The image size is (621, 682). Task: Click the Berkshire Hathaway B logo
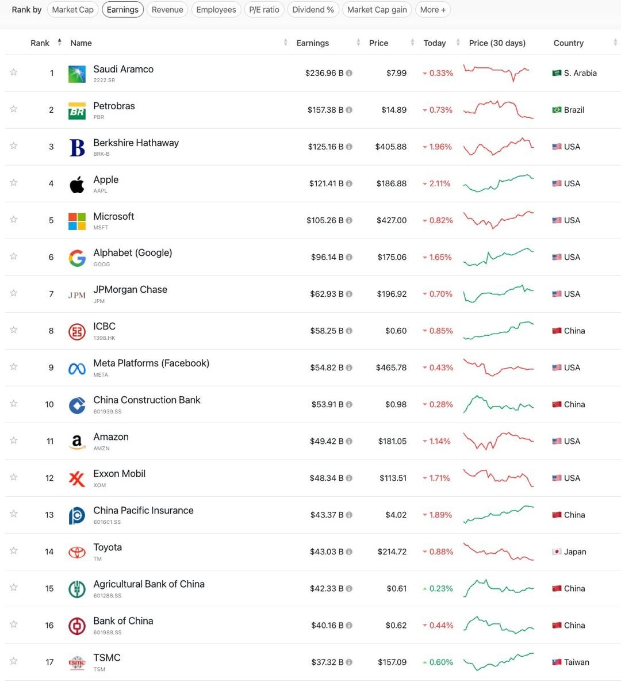(x=77, y=147)
